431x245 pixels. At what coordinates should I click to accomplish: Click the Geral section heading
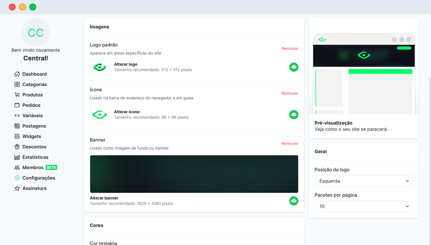click(x=321, y=152)
